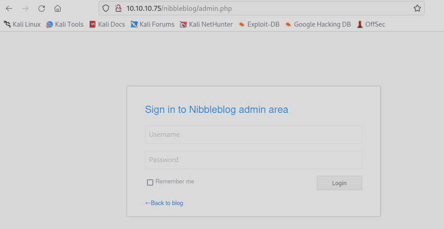Click the Password input field

(253, 160)
